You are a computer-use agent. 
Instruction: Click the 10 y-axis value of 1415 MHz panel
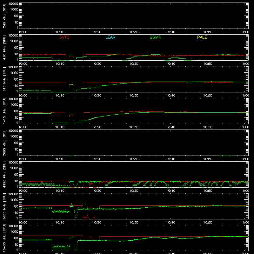tap(17, 117)
